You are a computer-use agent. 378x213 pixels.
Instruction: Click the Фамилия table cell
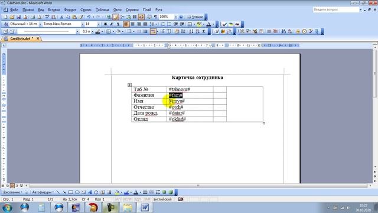149,95
